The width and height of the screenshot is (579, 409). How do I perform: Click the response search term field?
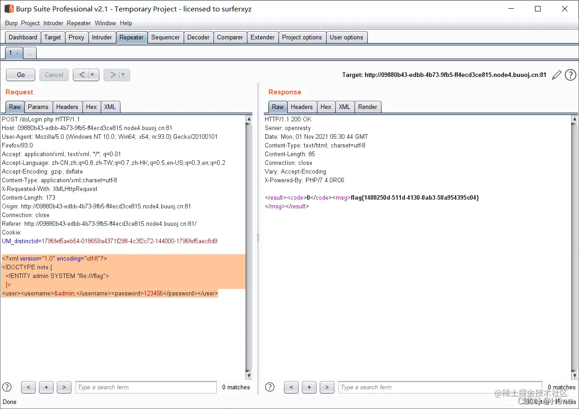pyautogui.click(x=440, y=387)
